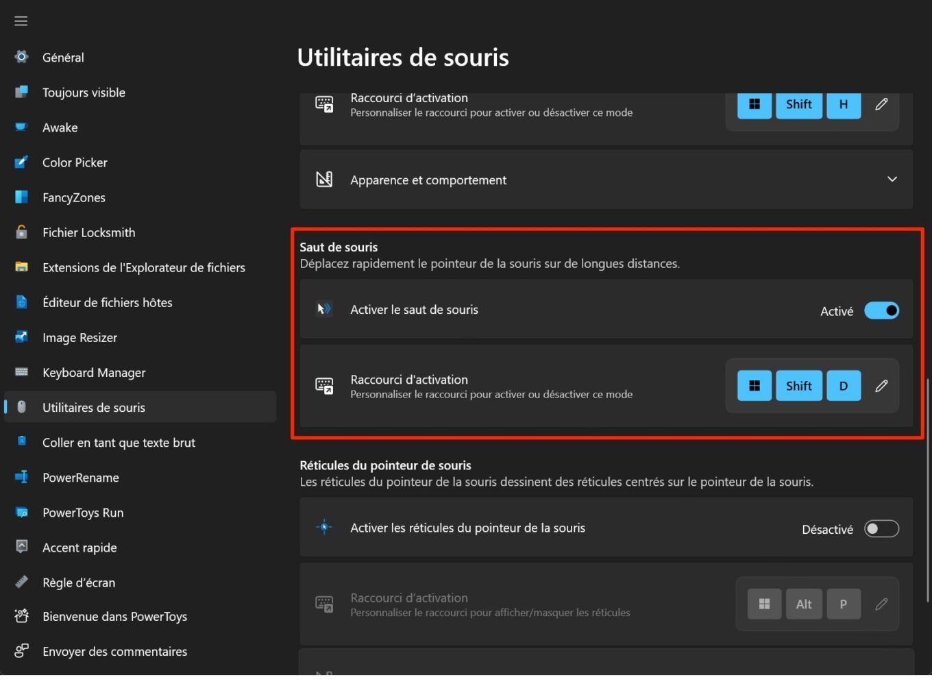Open Color Picker settings
This screenshot has width=932, height=699.
click(140, 162)
